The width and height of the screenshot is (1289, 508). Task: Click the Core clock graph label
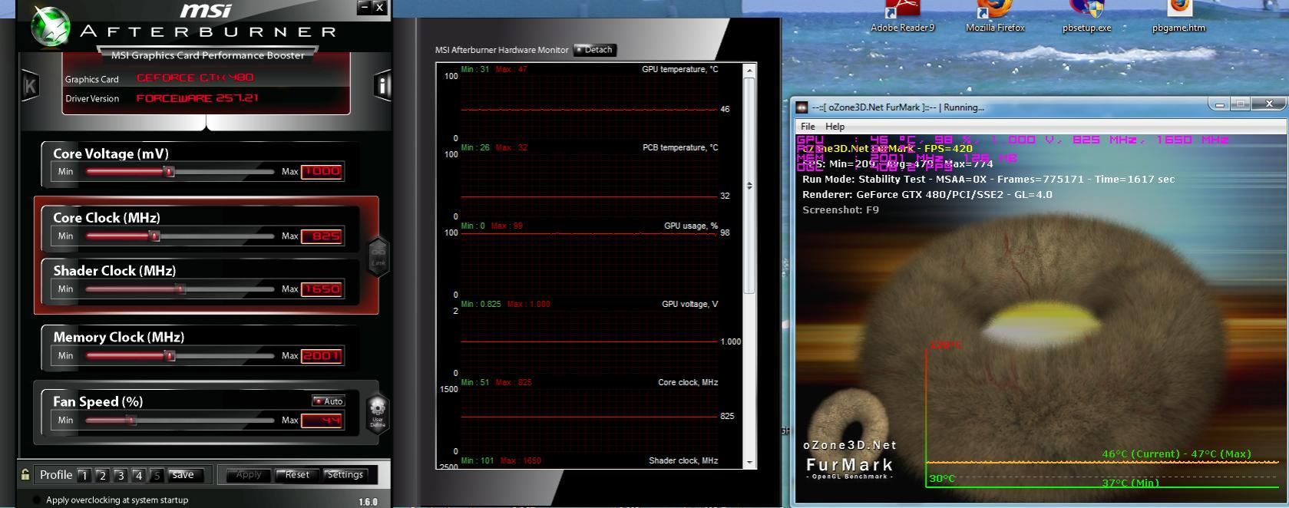[688, 383]
